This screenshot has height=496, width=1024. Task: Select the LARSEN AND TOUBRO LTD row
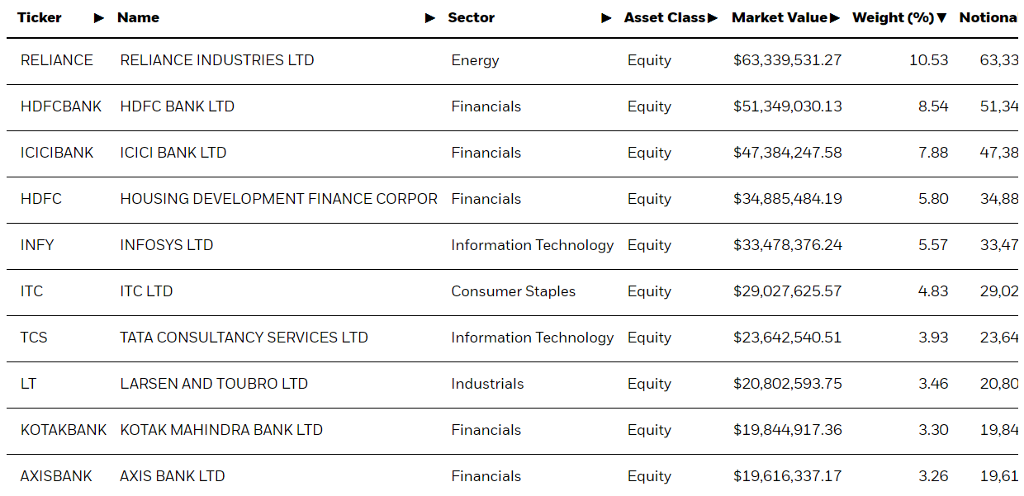[x=512, y=384]
